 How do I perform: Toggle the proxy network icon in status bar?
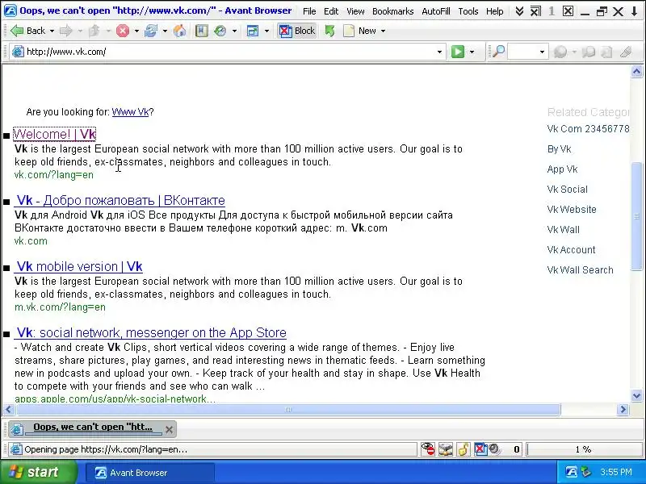click(x=446, y=449)
